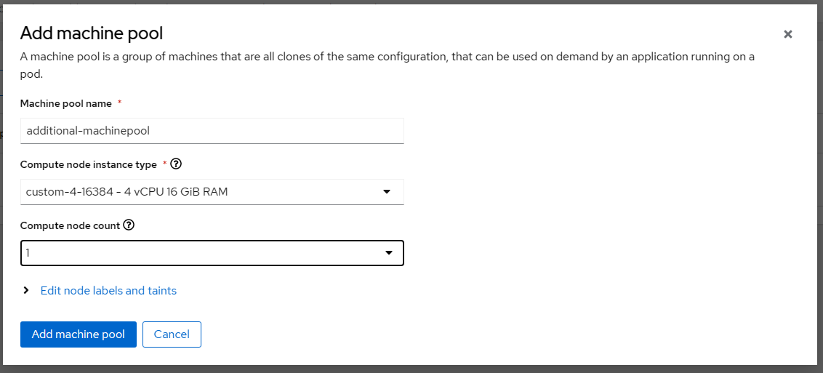Viewport: 823px width, 373px height.
Task: Click the dimmed backdrop below the dialog
Action: click(411, 369)
